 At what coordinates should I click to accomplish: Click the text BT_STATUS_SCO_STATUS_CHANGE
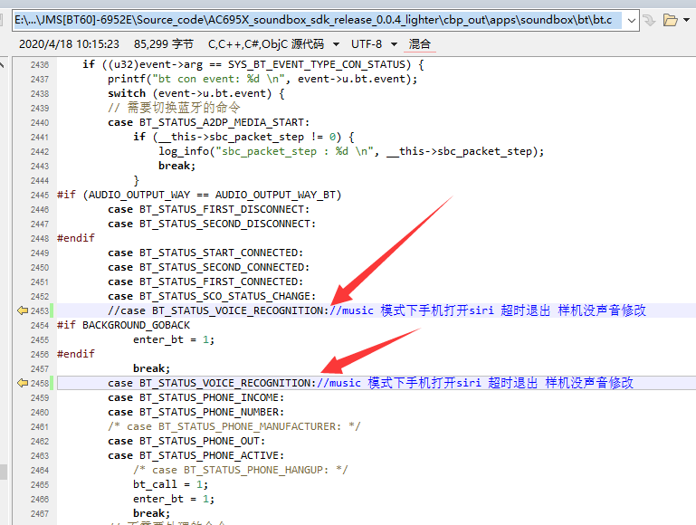[224, 296]
